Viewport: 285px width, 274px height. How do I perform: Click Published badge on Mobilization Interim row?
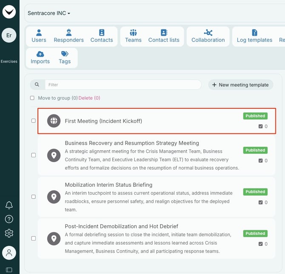click(255, 191)
